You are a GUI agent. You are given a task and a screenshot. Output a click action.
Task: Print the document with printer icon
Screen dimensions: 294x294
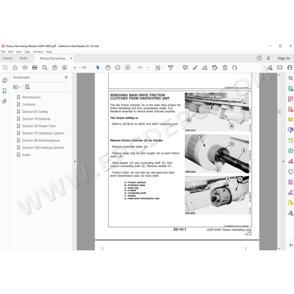(35, 68)
